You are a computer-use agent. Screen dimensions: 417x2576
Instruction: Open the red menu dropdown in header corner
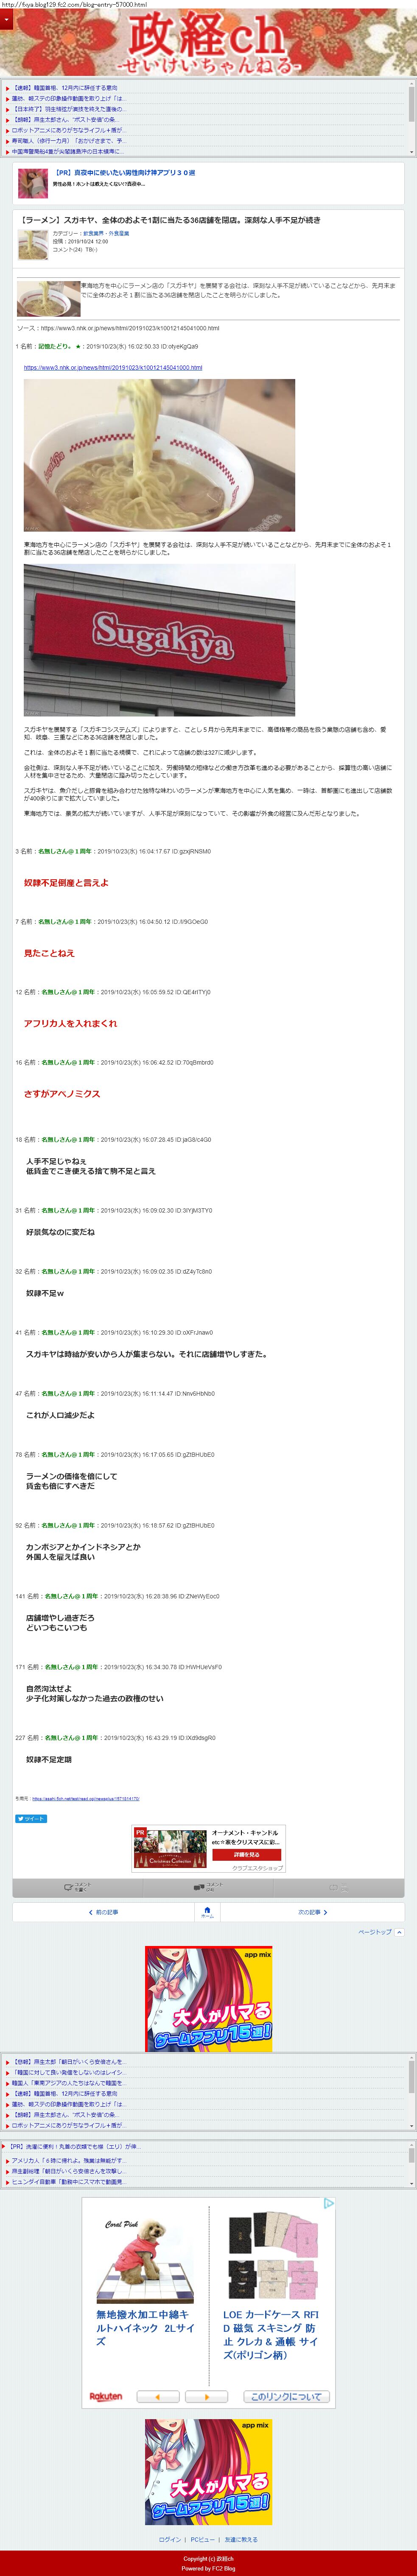pos(6,19)
